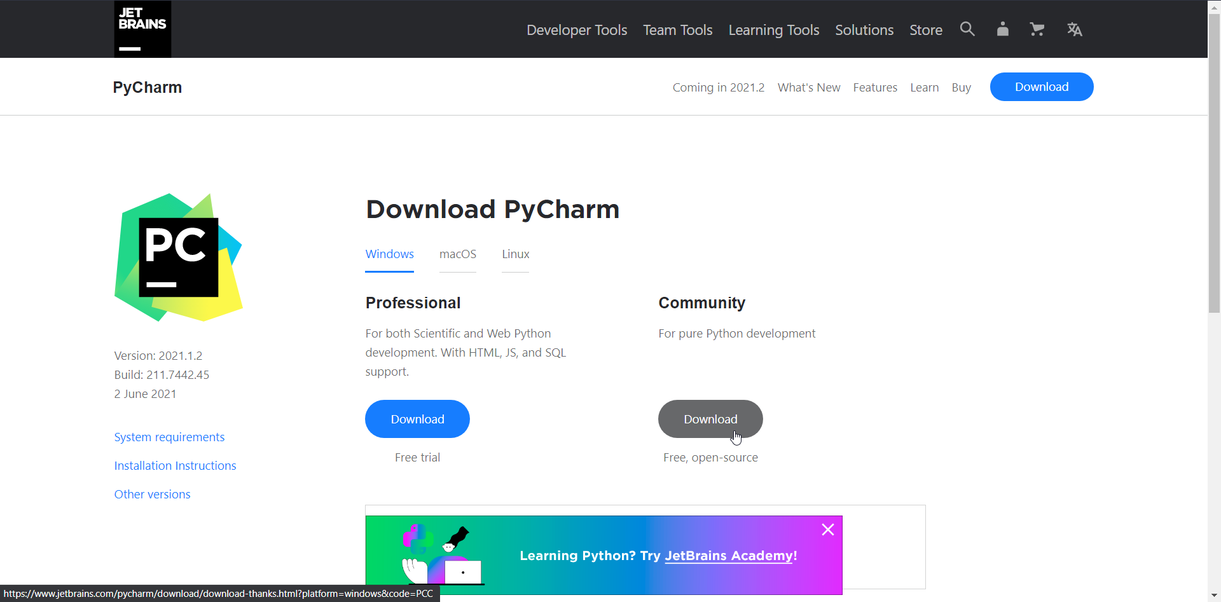1221x602 pixels.
Task: Open the Solutions menu
Action: pos(864,30)
